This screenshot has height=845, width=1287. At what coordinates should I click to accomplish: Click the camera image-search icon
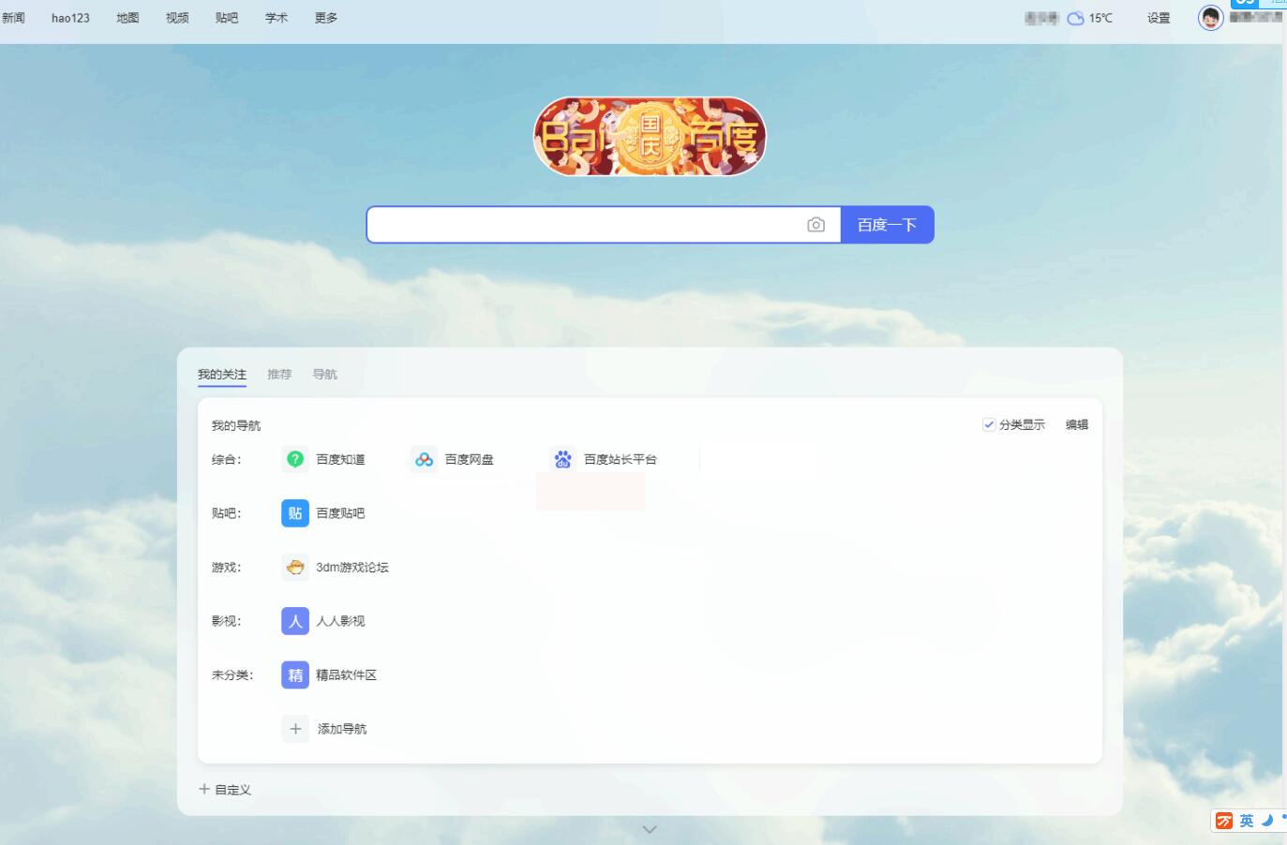point(816,225)
